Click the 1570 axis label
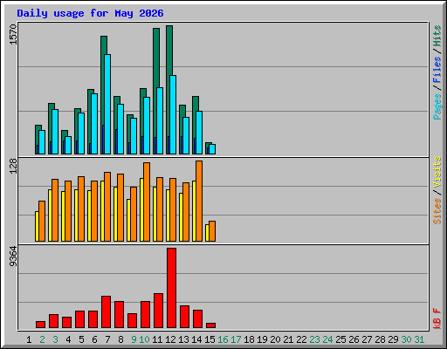447x349 pixels. pos(13,35)
